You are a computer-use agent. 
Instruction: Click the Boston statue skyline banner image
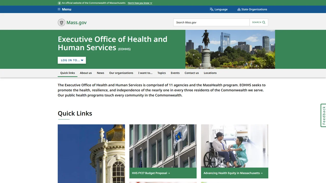pos(230,49)
